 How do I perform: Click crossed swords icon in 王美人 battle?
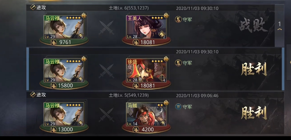(106, 27)
